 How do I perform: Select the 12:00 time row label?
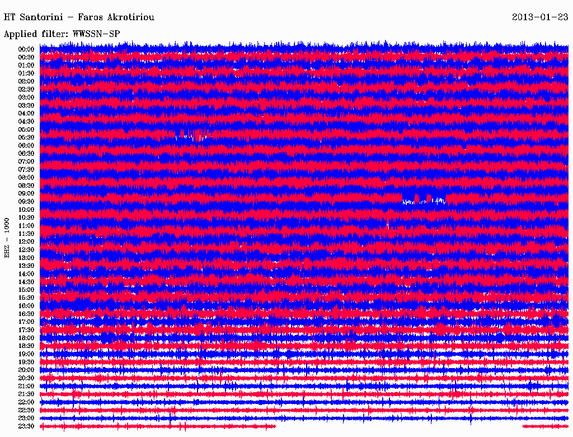coord(26,241)
